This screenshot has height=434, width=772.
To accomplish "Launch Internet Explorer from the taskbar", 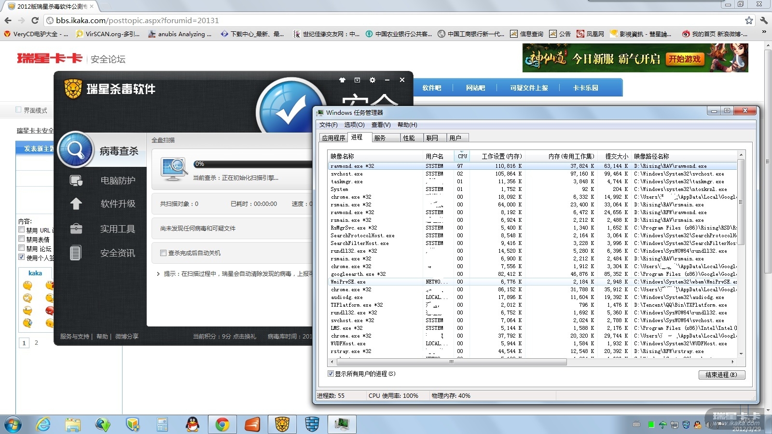I will (43, 424).
